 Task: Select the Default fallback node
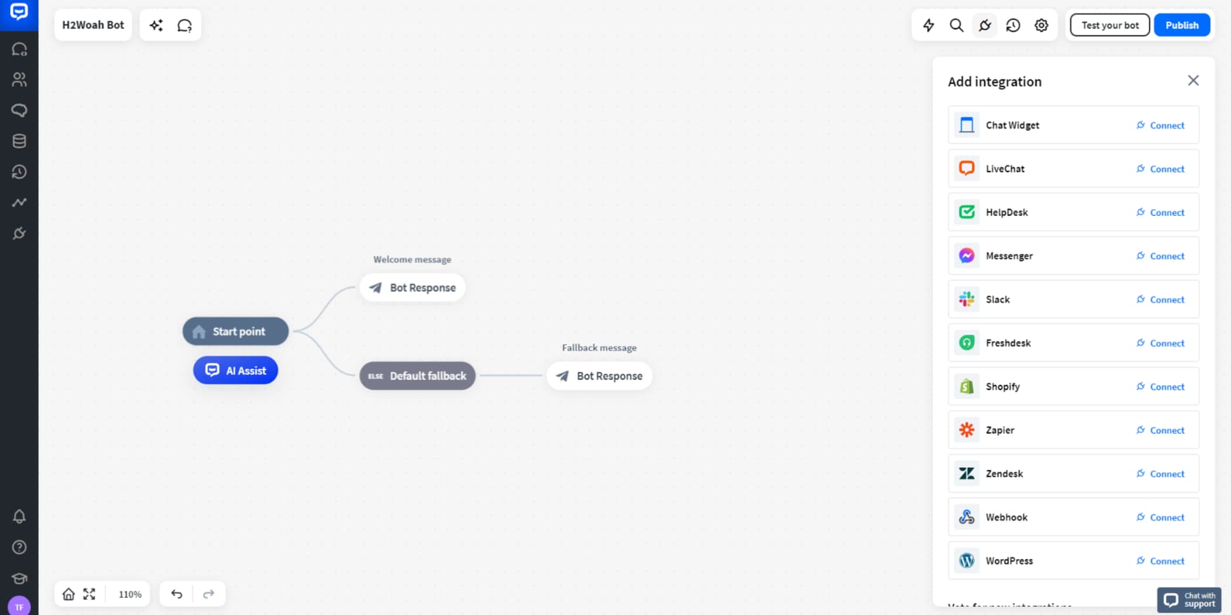click(416, 375)
